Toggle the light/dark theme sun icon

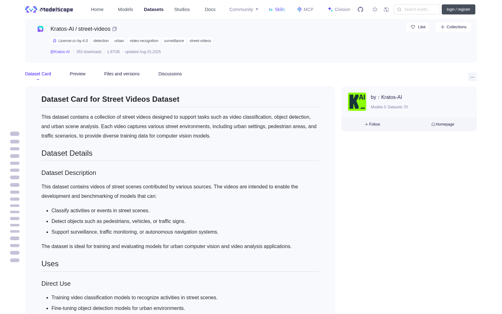pos(375,9)
